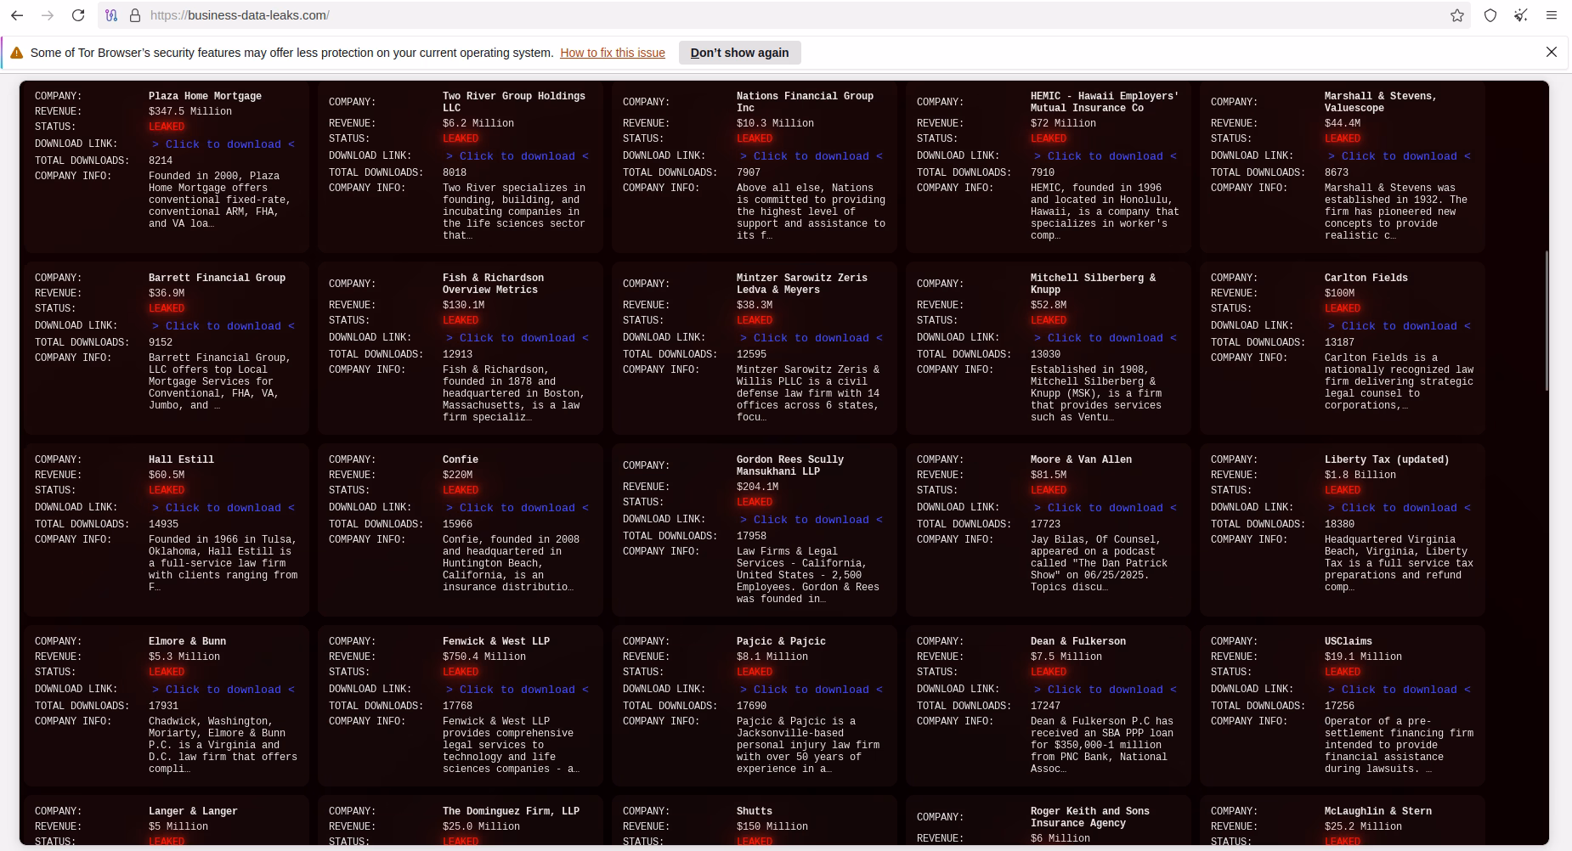Select 'Fish & Richardson Overview Metrics' name

point(493,284)
